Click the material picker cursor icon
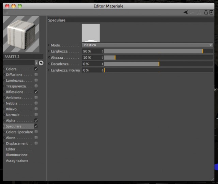Screen dimensions: 218x184 tap(41, 63)
